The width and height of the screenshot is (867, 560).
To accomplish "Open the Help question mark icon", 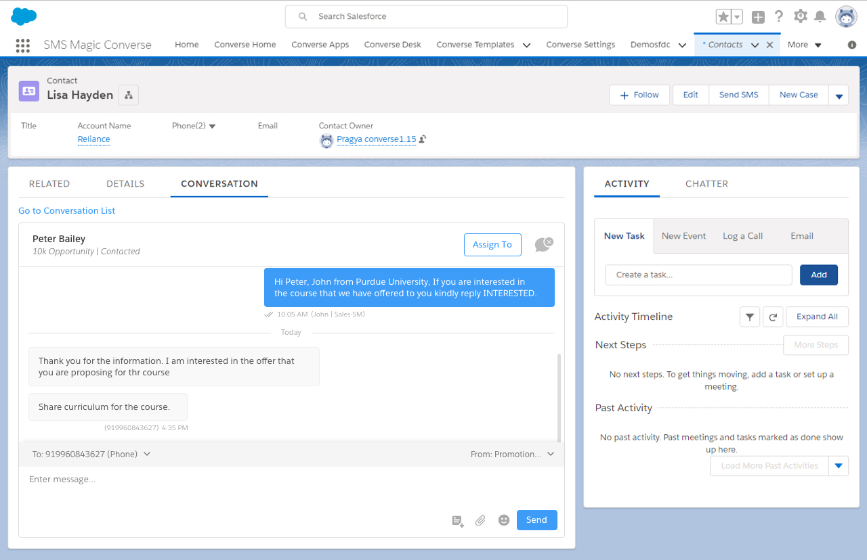I will 779,16.
